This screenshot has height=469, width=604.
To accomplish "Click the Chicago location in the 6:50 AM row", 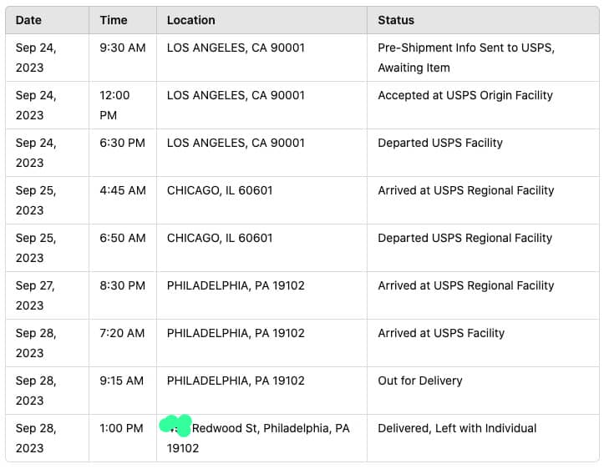I will coord(219,238).
